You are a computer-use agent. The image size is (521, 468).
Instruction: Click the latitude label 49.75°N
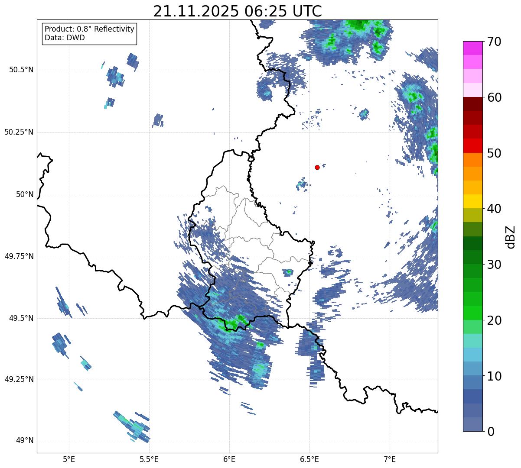click(19, 256)
